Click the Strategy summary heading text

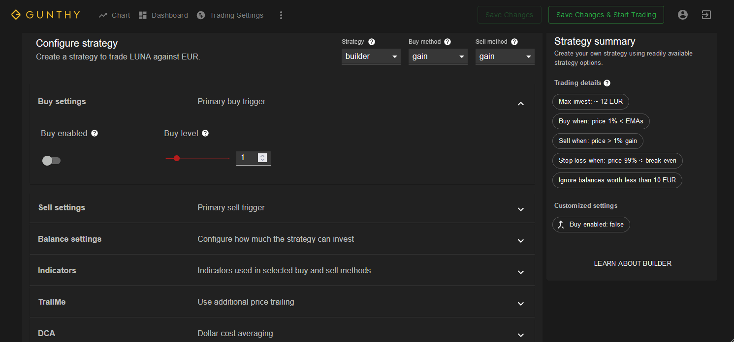(595, 41)
